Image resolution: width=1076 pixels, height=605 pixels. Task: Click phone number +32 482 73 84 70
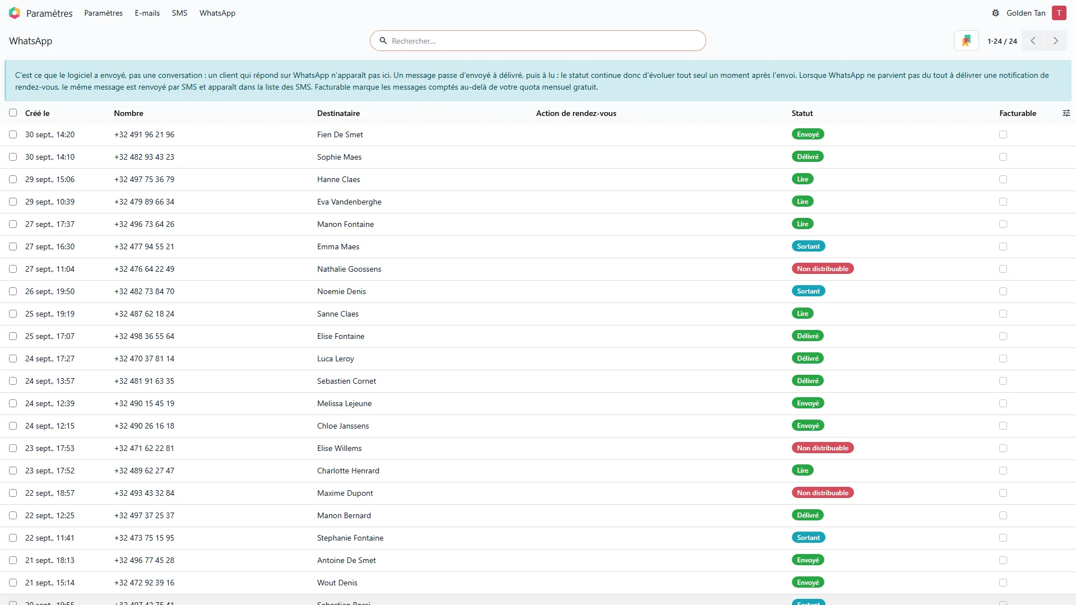(x=144, y=291)
